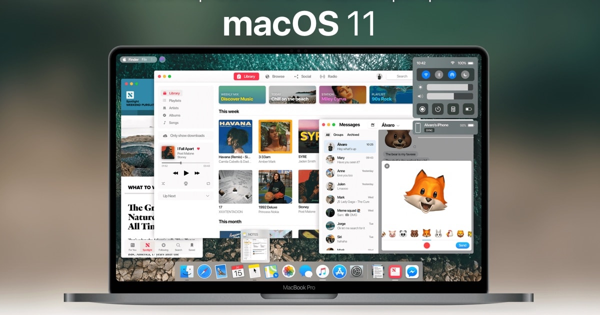Viewport: 600px width, 315px height.
Task: Open the conversation with Mary
Action: [x=349, y=159]
